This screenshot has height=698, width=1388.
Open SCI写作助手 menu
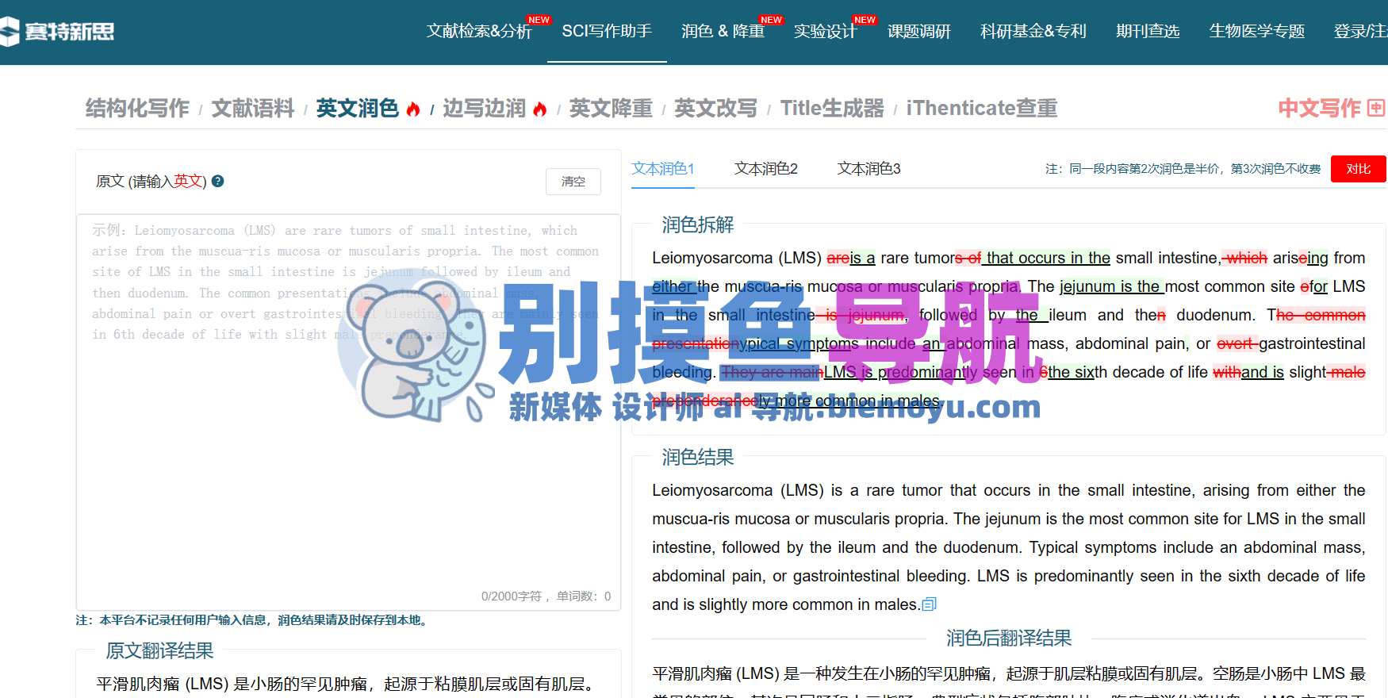pos(607,31)
